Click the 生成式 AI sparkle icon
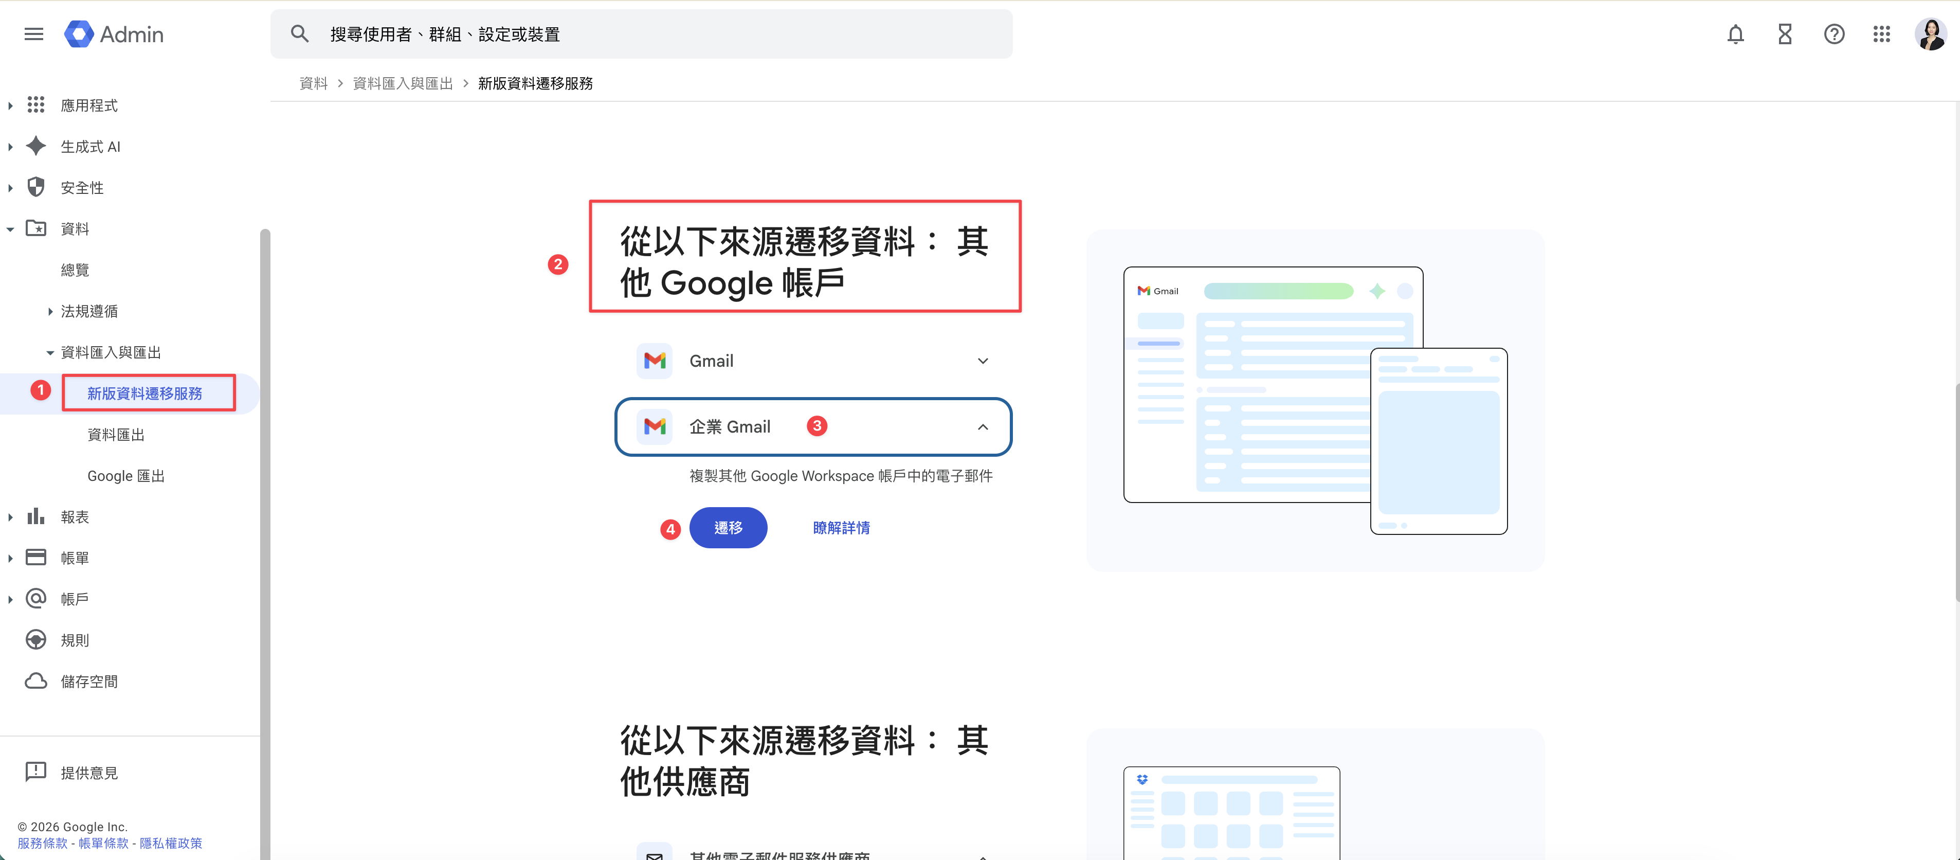Screen dimensions: 1960x860 point(36,146)
